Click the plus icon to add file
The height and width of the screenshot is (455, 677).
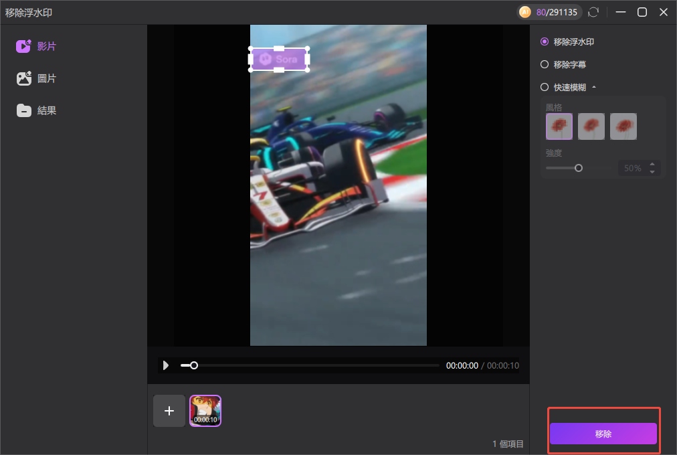pyautogui.click(x=169, y=411)
